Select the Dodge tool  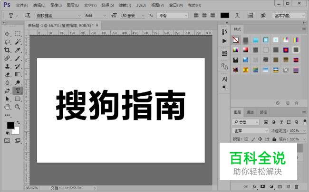click(x=18, y=82)
